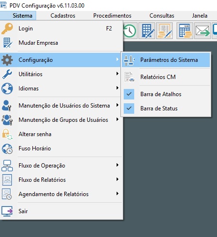This screenshot has width=217, height=237.
Task: Expand the Agendamento de Relatórios submenu arrow
Action: tap(117, 194)
